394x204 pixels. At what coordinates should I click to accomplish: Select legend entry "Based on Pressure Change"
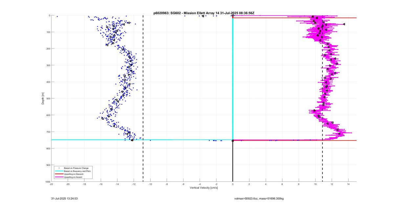pos(76,168)
